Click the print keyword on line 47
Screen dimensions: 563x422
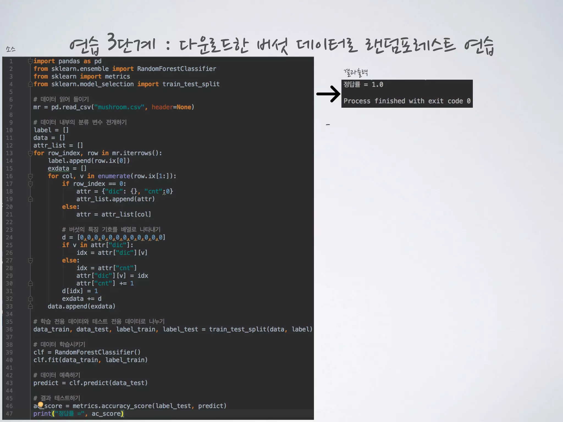42,413
